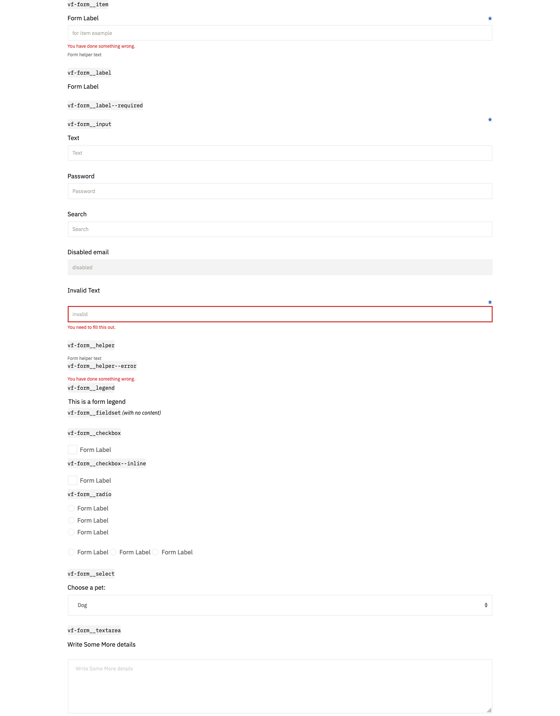Select the middle inline radio button
This screenshot has width=560, height=716.
[x=113, y=552]
